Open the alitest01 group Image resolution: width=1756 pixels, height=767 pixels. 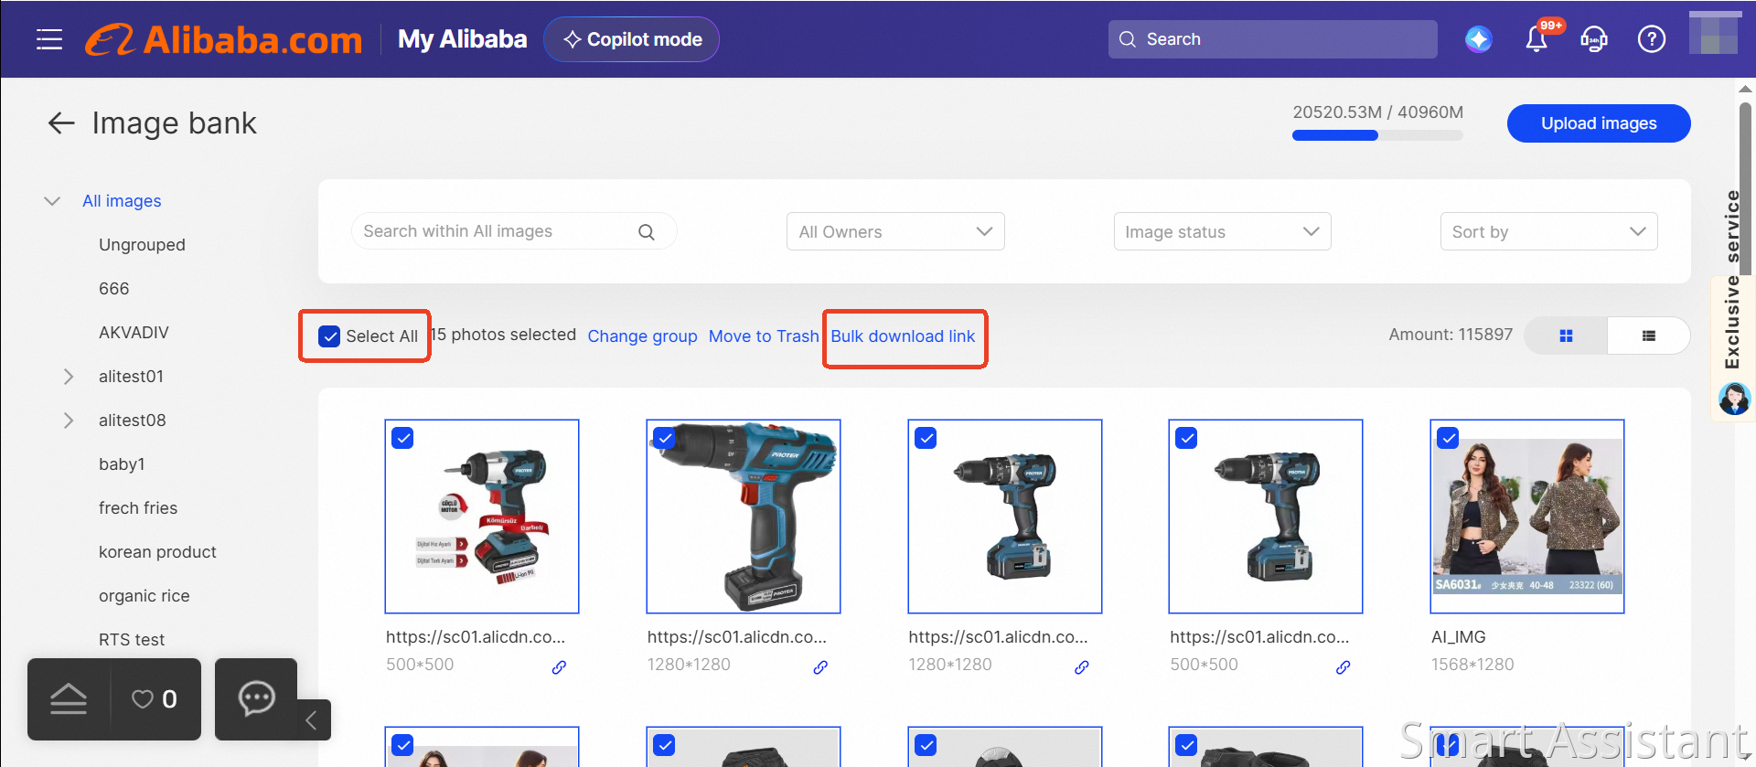tap(131, 377)
